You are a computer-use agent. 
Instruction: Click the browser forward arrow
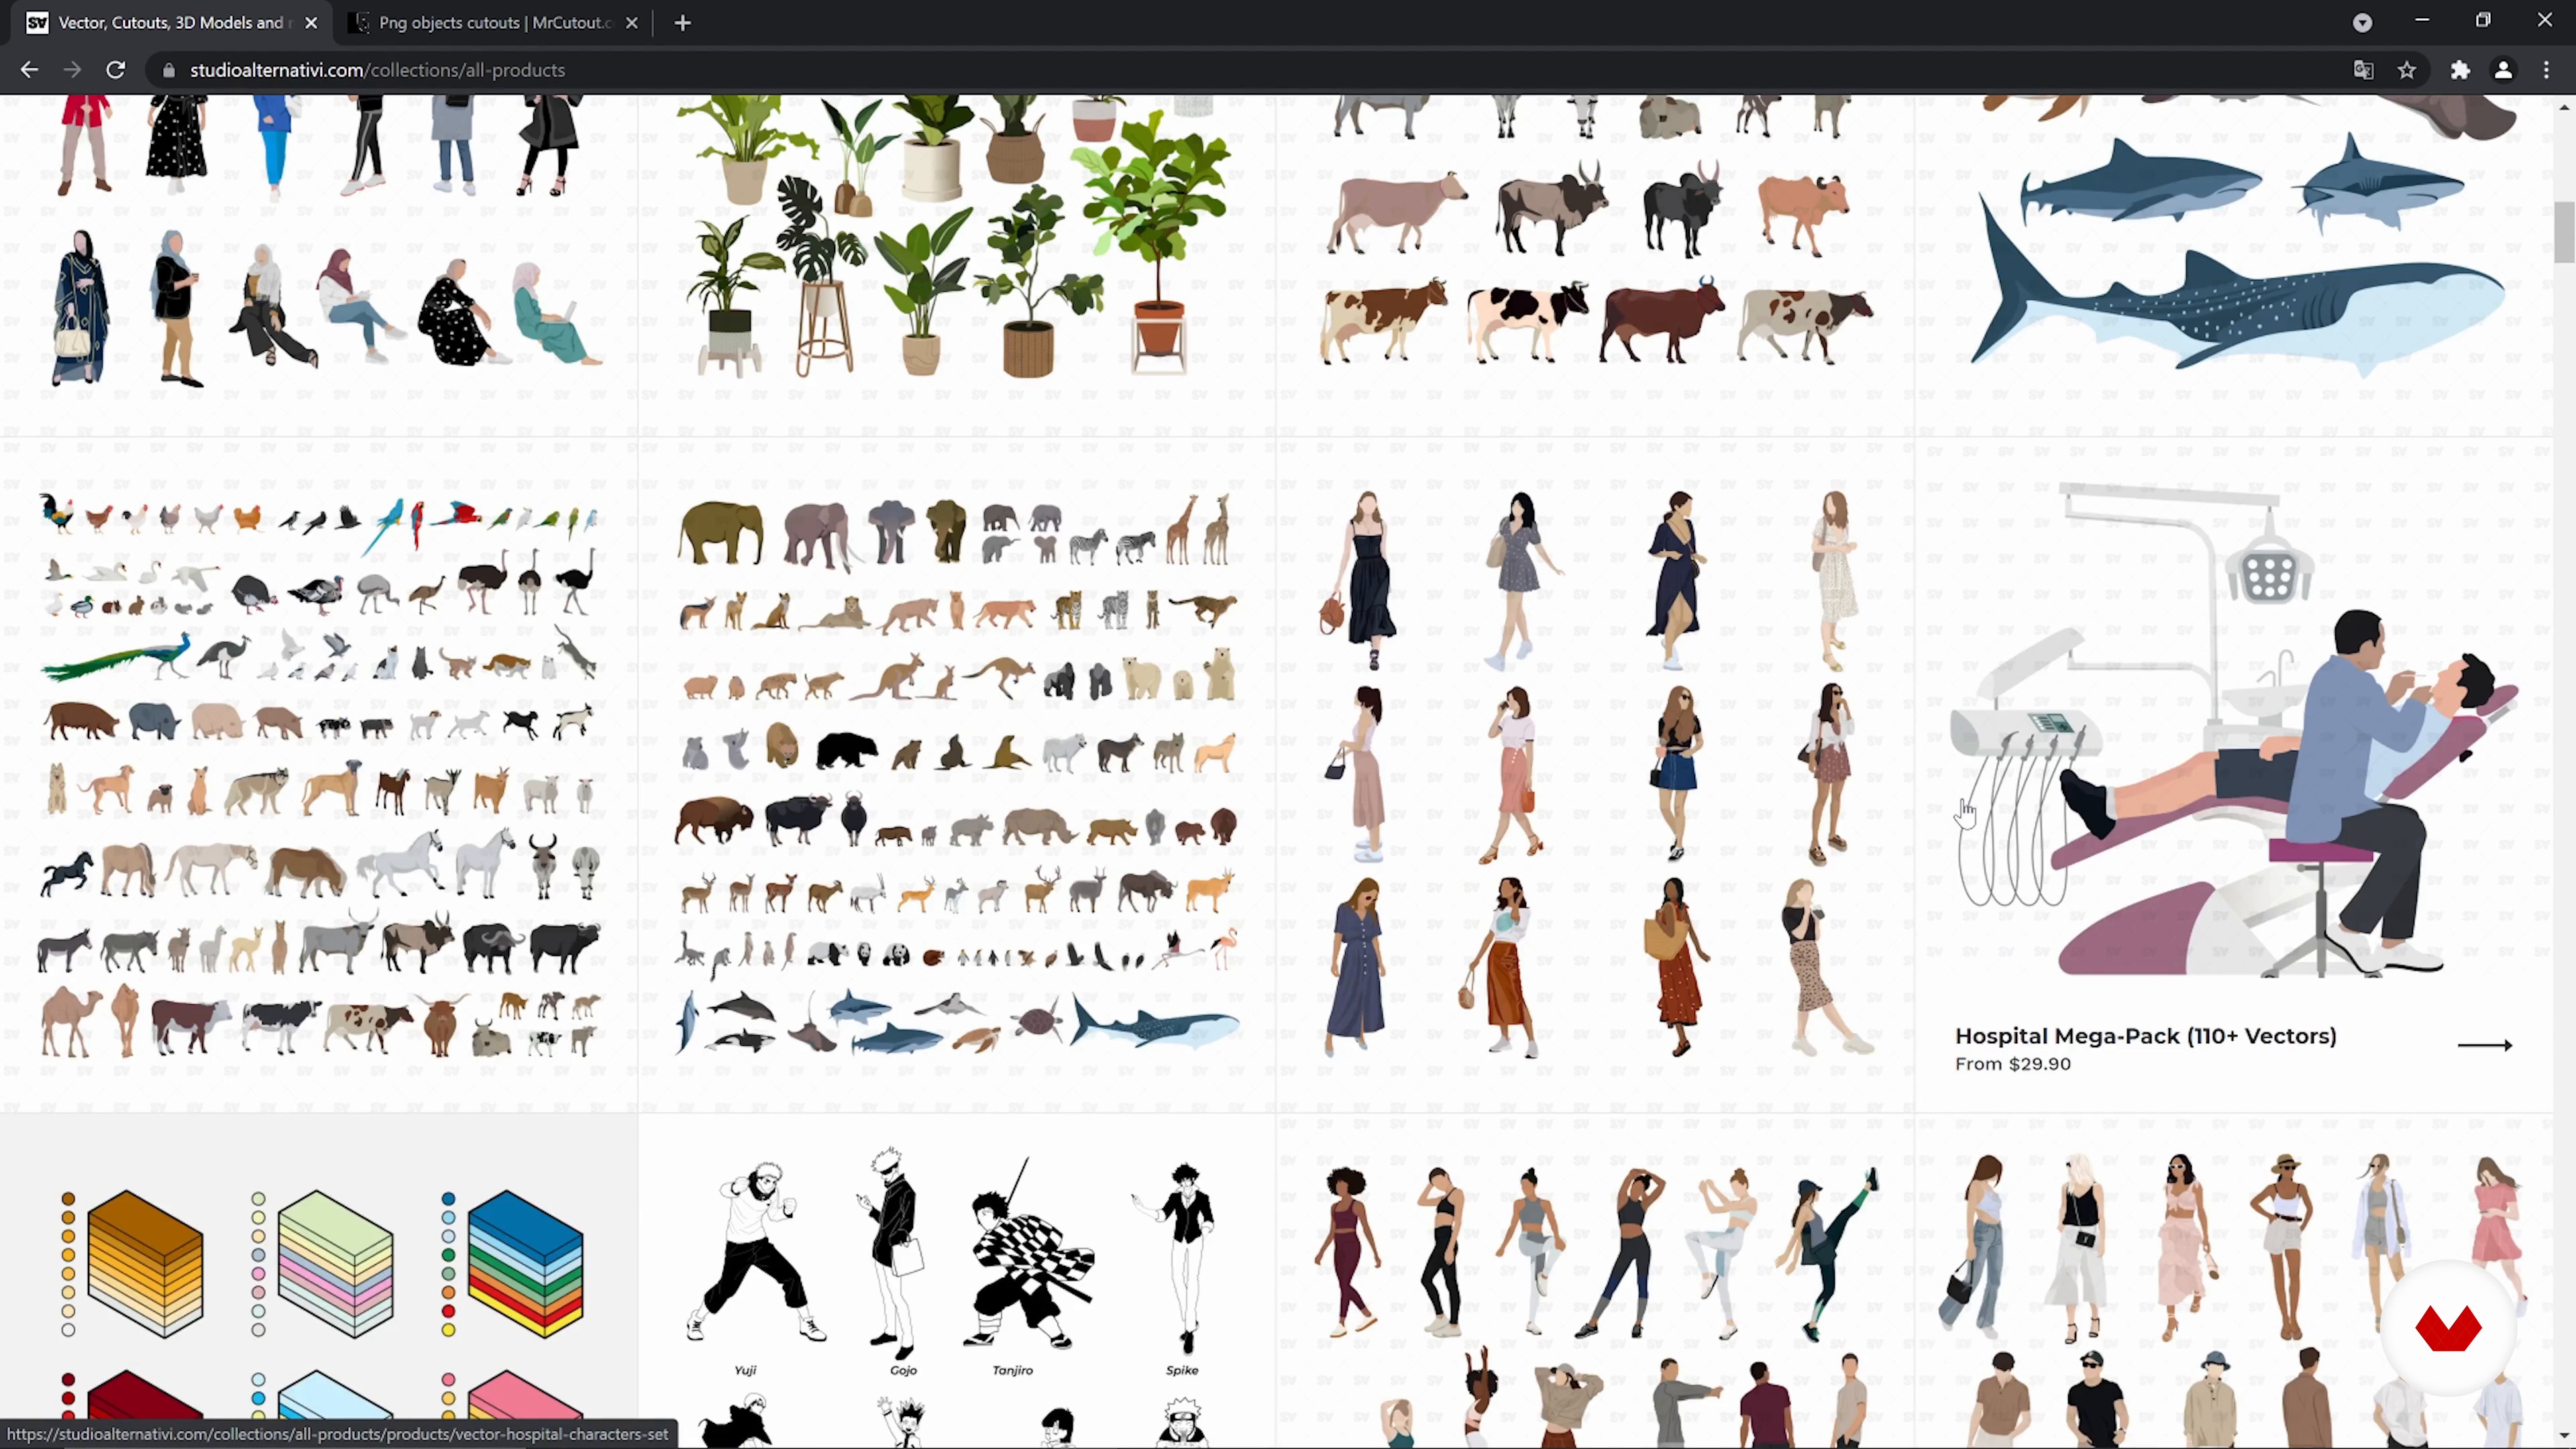[72, 70]
